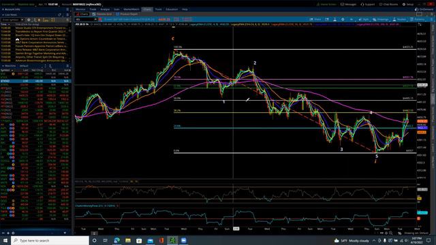Image resolution: width=436 pixels, height=245 pixels.
Task: Open the Account Info gadget menu icon
Action: click(67, 10)
